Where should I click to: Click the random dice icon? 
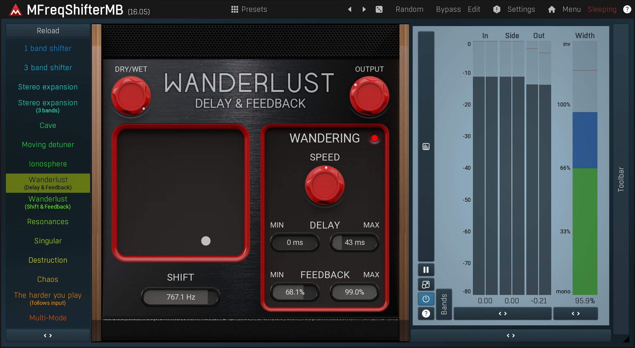[379, 9]
